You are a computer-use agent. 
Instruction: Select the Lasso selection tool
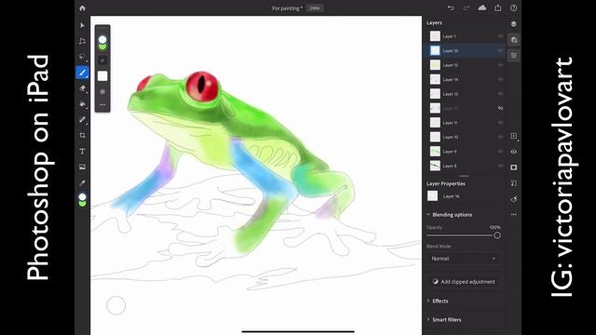click(83, 57)
